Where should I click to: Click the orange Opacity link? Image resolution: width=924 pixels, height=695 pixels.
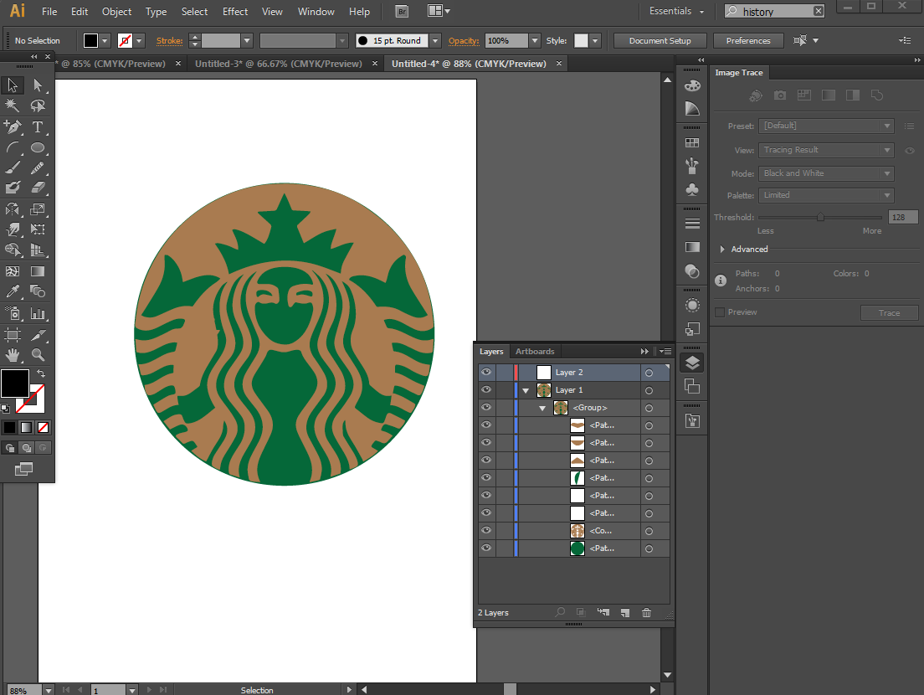coord(463,41)
